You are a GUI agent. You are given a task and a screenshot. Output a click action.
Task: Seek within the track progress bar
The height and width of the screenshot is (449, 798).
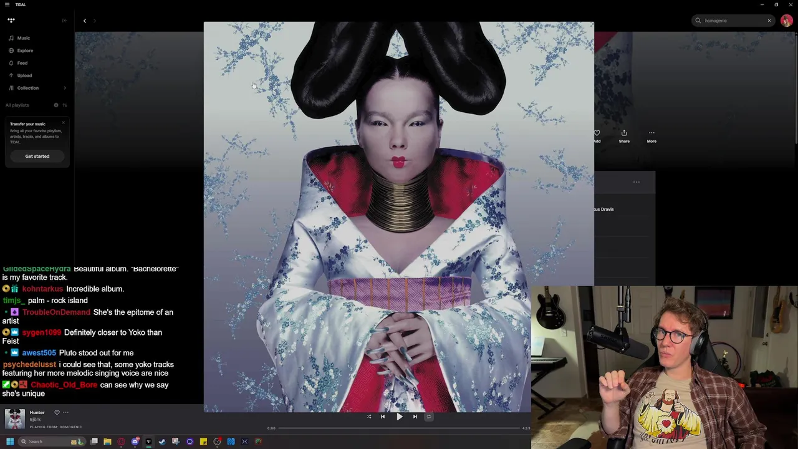click(399, 428)
